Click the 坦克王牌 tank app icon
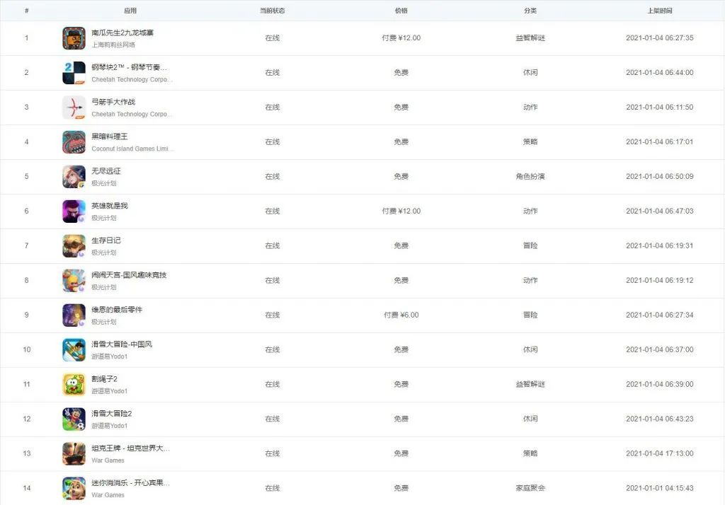725x505 pixels. pos(74,454)
